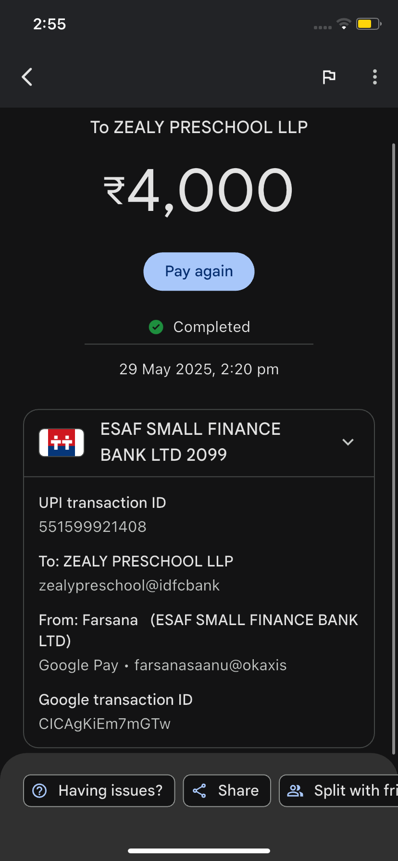Screen dimensions: 398x861
Task: Tap the Having issues? button
Action: pos(99,790)
